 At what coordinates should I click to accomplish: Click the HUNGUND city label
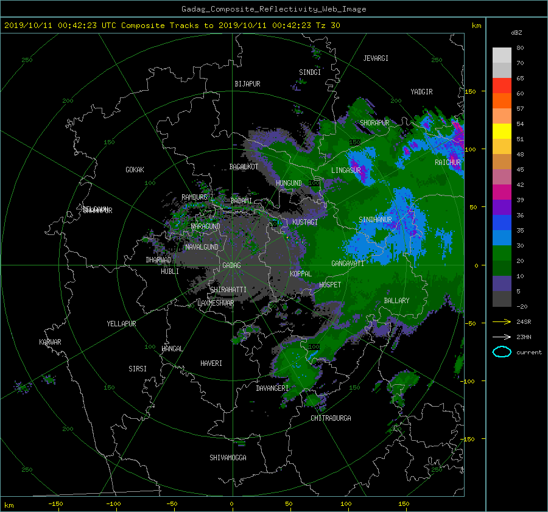[289, 183]
